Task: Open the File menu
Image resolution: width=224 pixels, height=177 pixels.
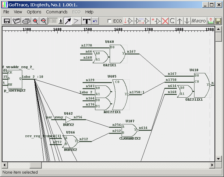Action: coord(6,12)
